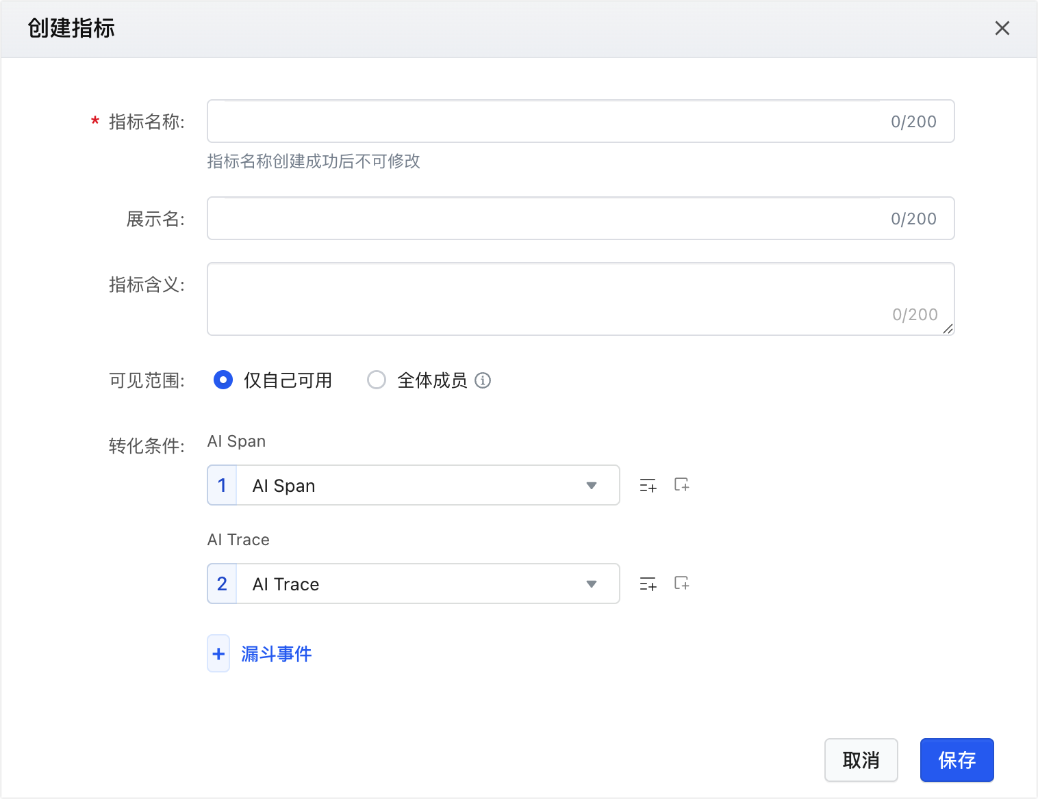Click the 指标含义 textarea resize handle
This screenshot has width=1038, height=799.
(x=948, y=329)
